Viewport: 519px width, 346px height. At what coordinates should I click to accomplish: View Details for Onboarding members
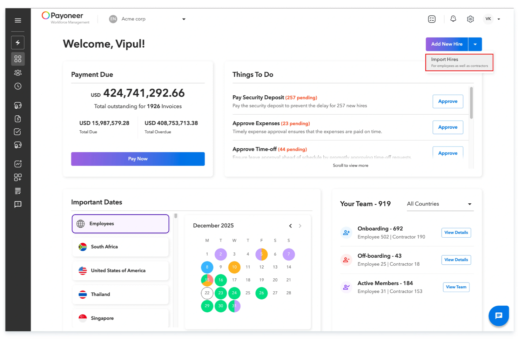(x=456, y=232)
